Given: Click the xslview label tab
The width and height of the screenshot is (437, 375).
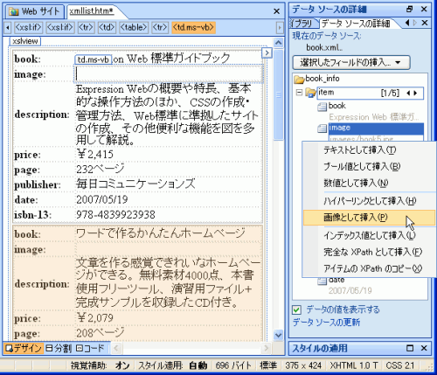Looking at the screenshot, I should pyautogui.click(x=25, y=41).
